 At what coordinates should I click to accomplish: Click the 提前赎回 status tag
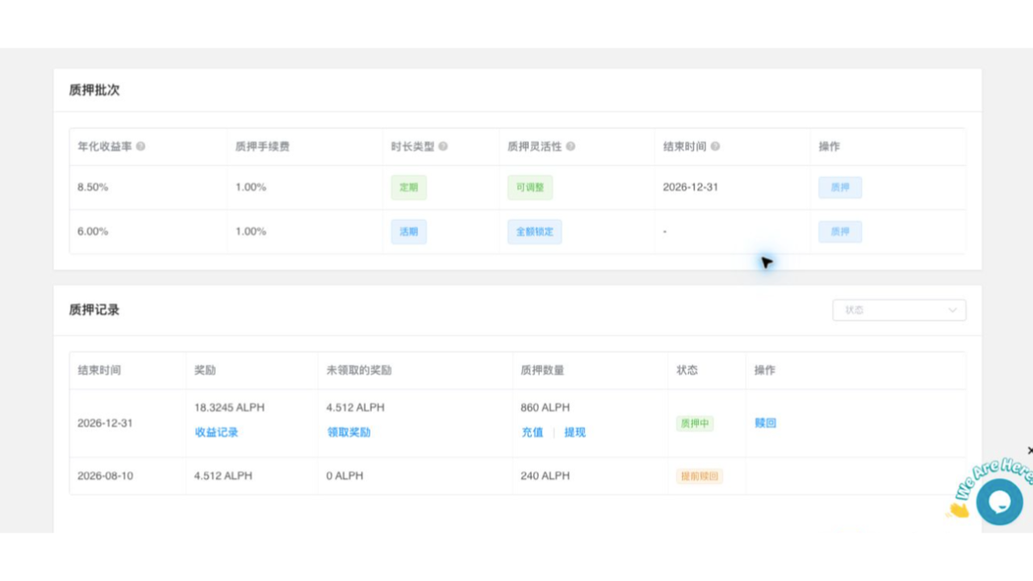pyautogui.click(x=699, y=476)
